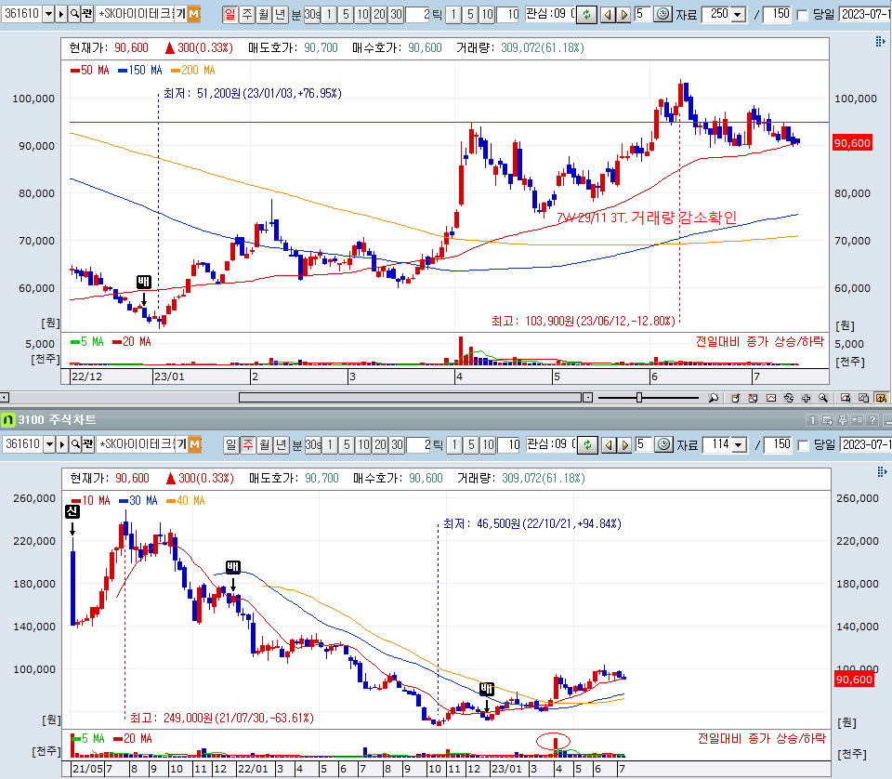Select daily 일 period in upper chart
The image size is (892, 779).
[x=230, y=14]
